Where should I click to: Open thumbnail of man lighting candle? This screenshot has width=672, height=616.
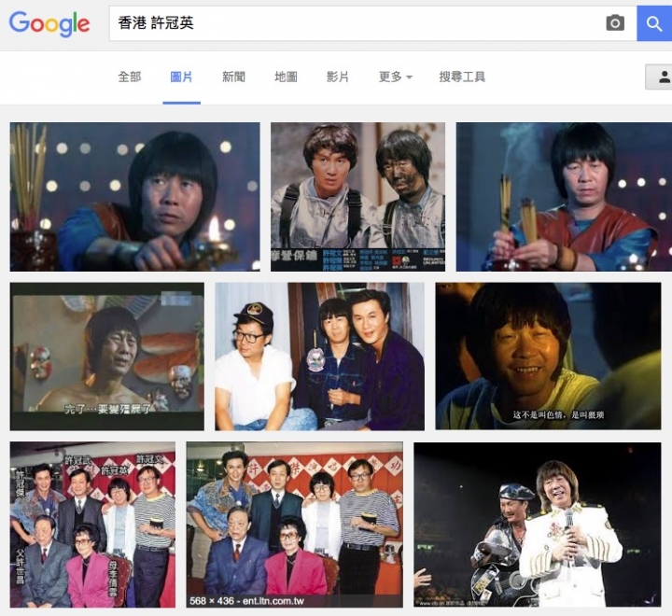(x=134, y=197)
